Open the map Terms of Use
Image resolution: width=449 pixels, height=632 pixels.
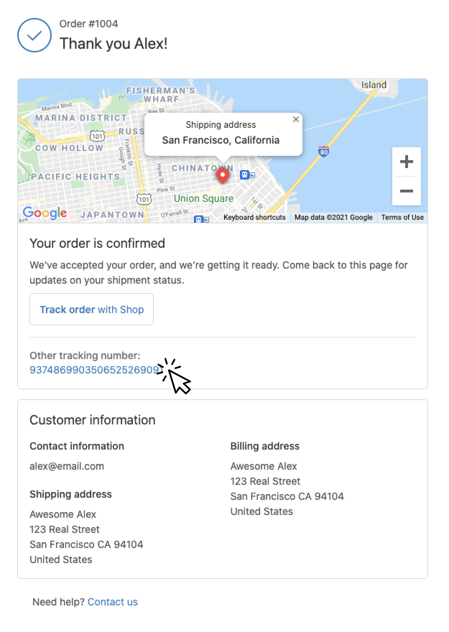point(402,217)
